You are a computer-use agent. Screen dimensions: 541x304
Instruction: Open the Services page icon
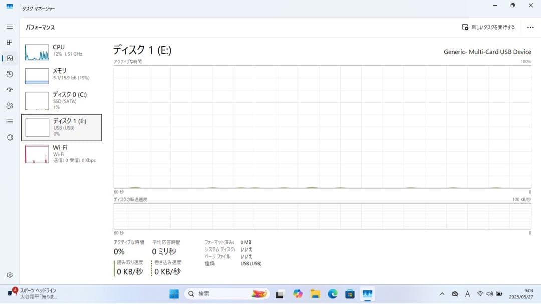pyautogui.click(x=9, y=137)
